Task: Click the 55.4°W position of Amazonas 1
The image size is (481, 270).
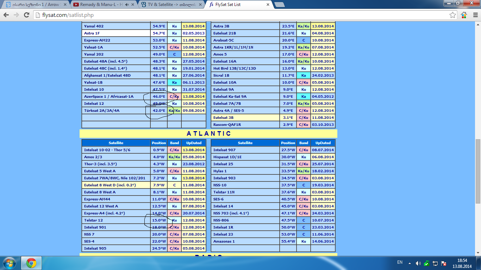Action: tap(288, 241)
